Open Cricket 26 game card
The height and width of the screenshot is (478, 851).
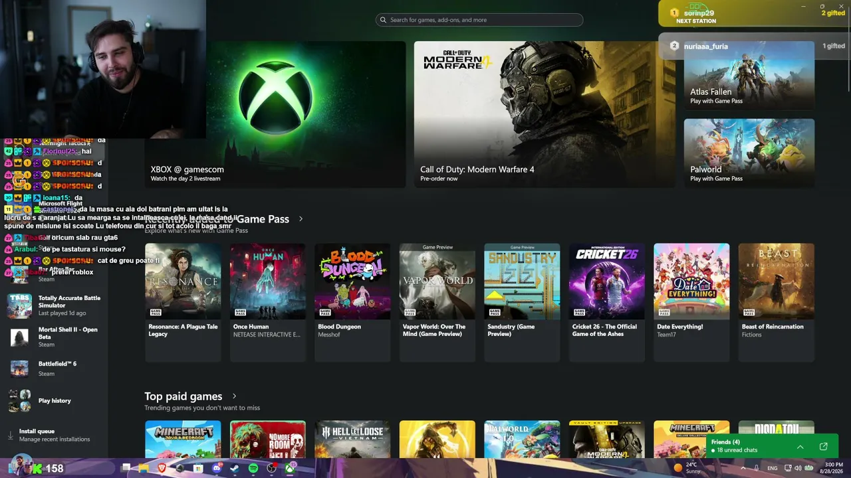click(x=607, y=302)
